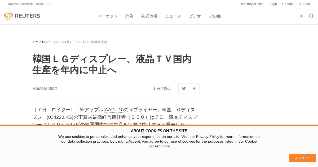The width and height of the screenshot is (318, 167).
Task: Open the ニュース menu
Action: coord(173,16)
